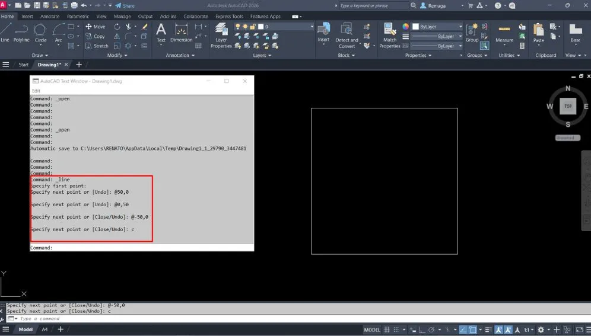591x336 pixels.
Task: Open the A4 layout tab
Action: [45, 329]
